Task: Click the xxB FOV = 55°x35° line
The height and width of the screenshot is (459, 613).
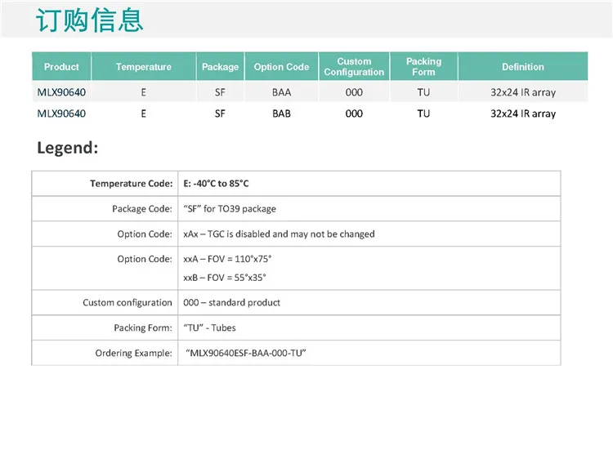Action: 225,278
